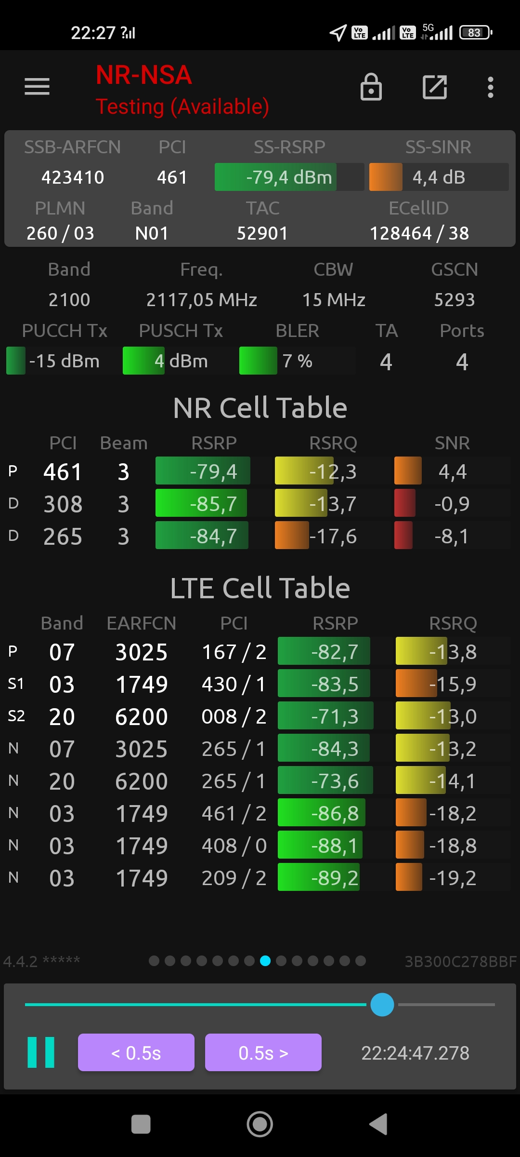Tap the NR-NSA network type title
The height and width of the screenshot is (1157, 520).
tap(143, 75)
